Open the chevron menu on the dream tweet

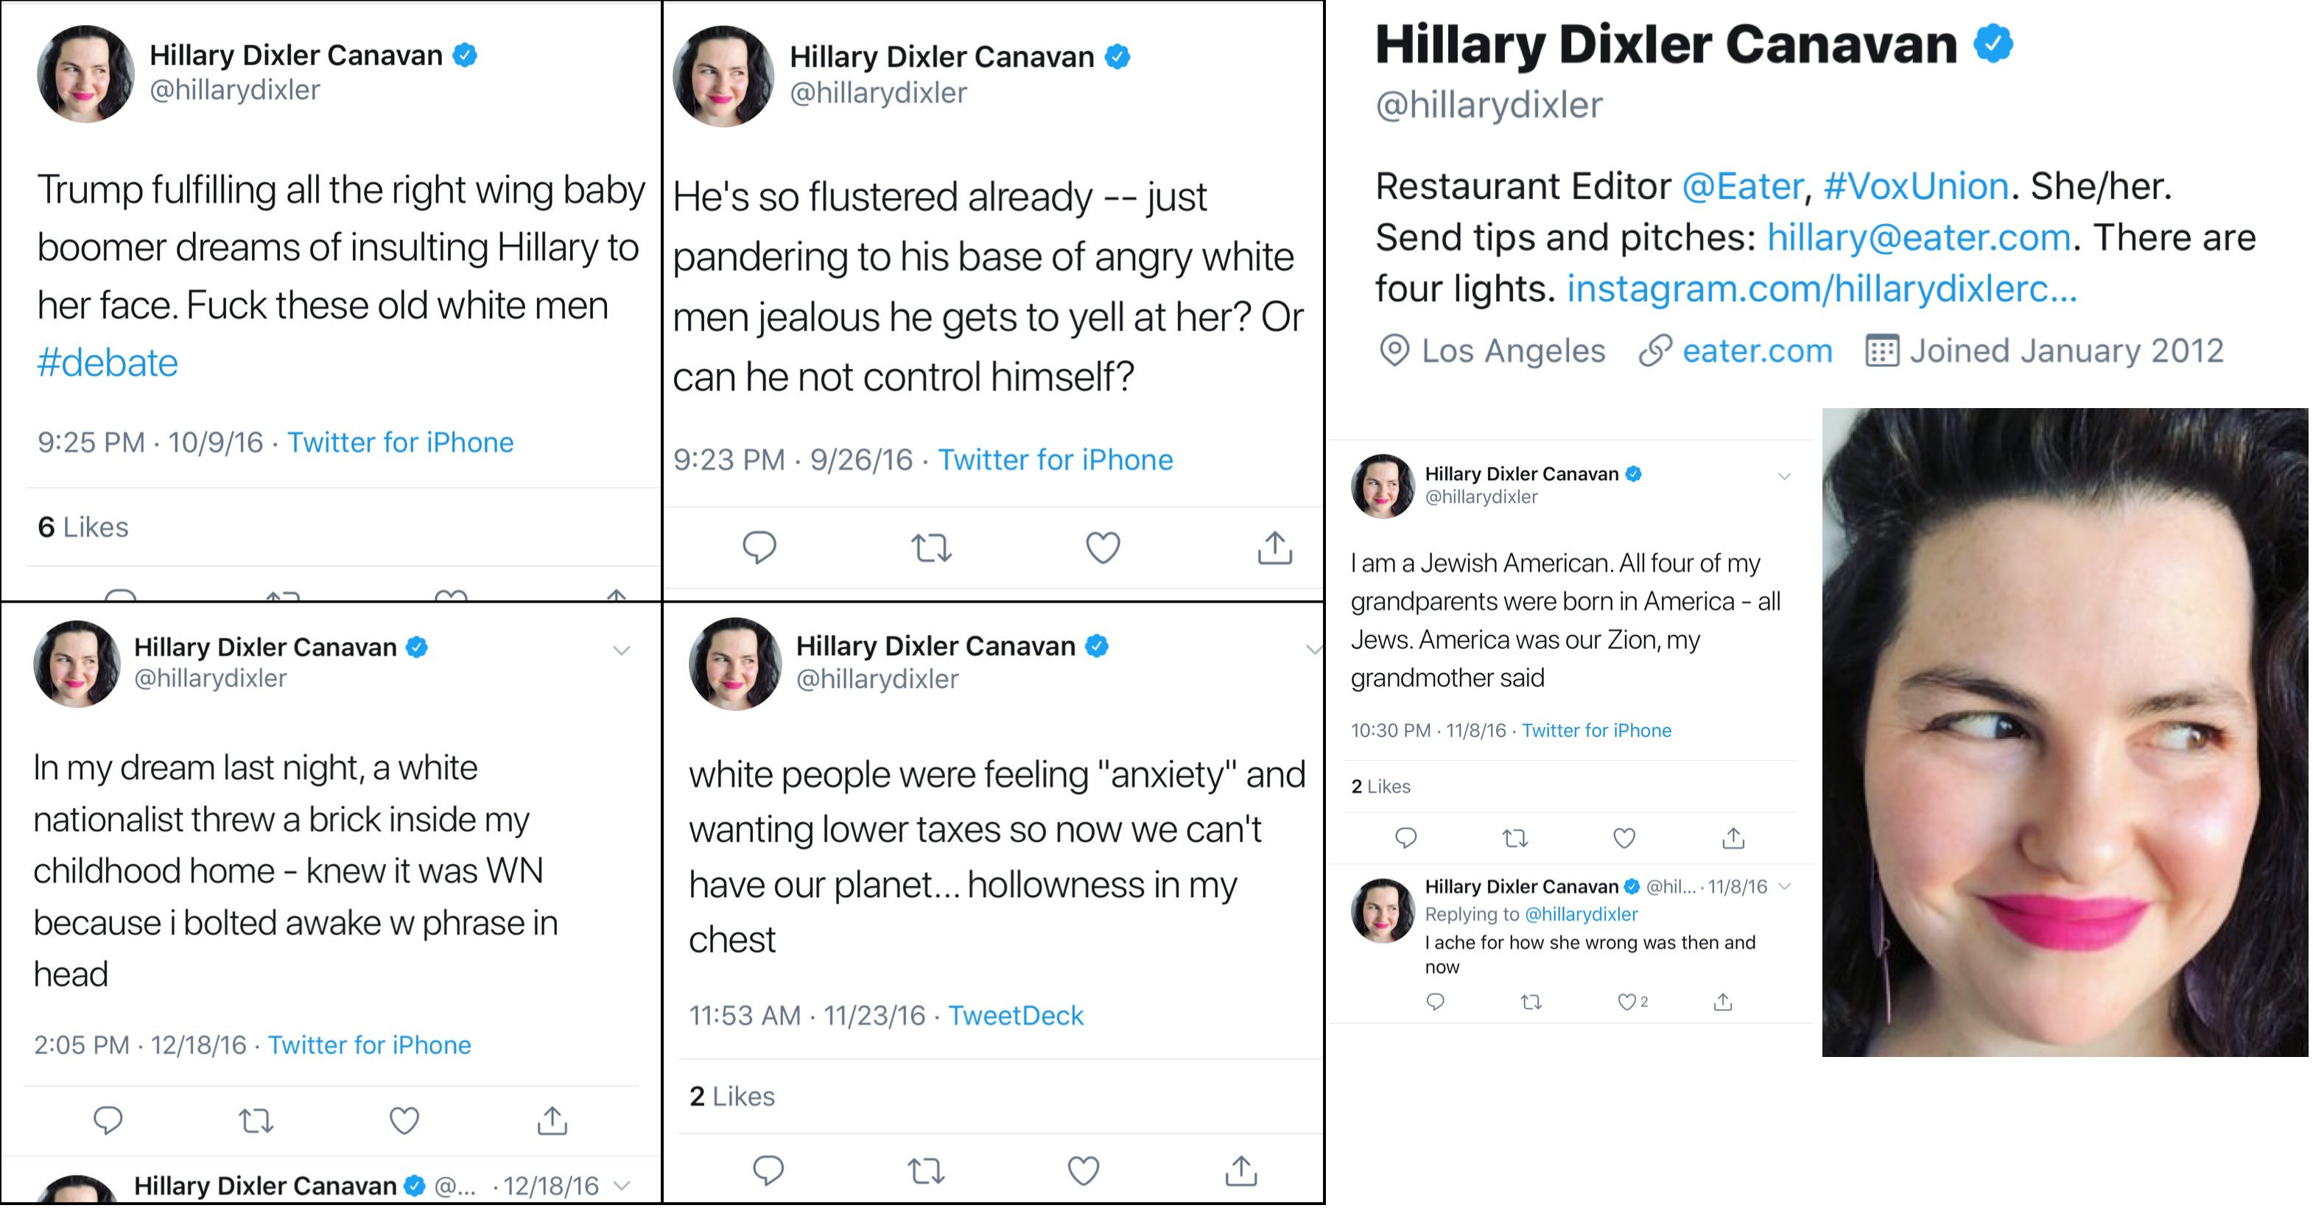click(622, 650)
